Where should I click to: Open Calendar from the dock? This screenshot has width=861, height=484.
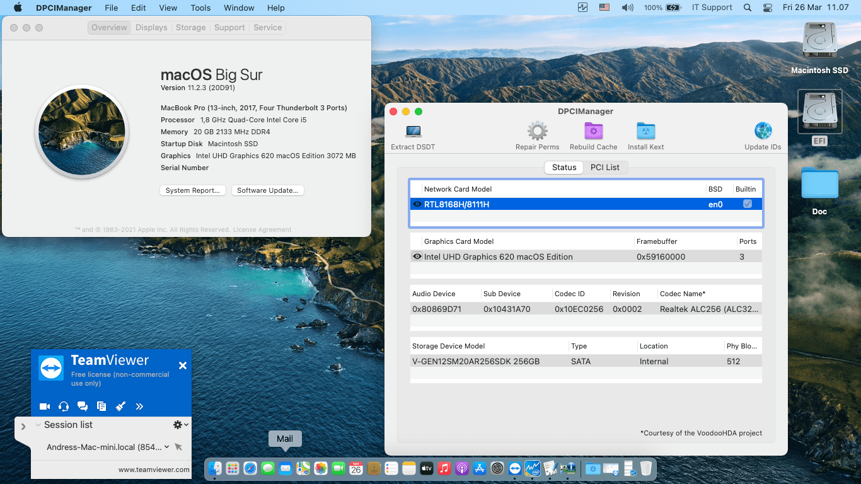tap(356, 468)
